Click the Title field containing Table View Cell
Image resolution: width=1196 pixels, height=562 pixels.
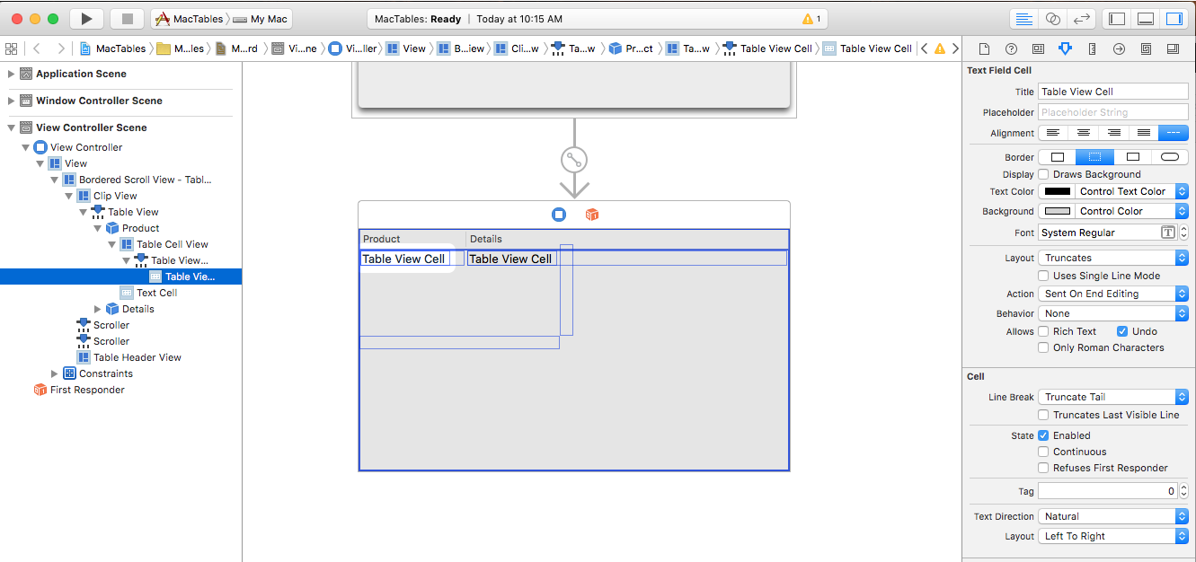click(1112, 91)
